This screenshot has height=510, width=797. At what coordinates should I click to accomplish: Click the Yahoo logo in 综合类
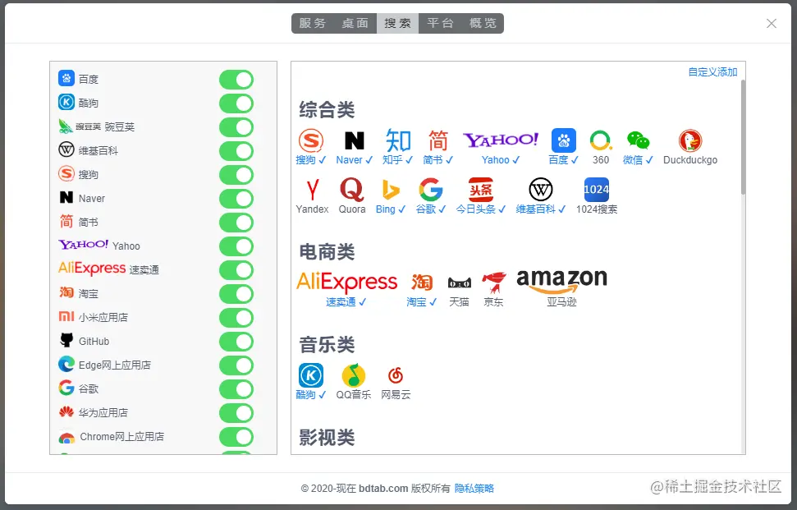(501, 140)
